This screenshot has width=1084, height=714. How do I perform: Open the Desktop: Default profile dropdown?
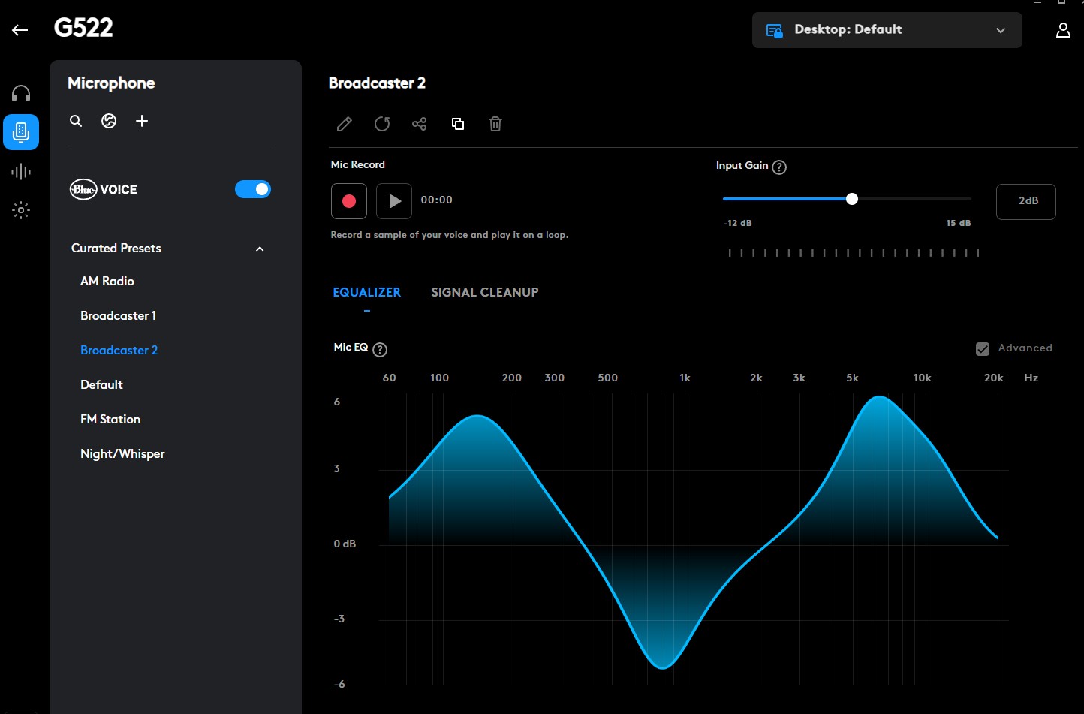pos(887,30)
